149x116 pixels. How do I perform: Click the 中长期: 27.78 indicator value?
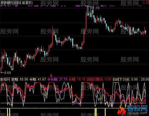pyautogui.click(x=57, y=79)
